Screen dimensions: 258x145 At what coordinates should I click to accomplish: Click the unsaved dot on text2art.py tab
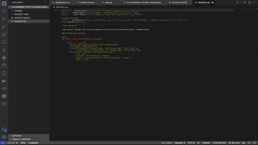[212, 2]
